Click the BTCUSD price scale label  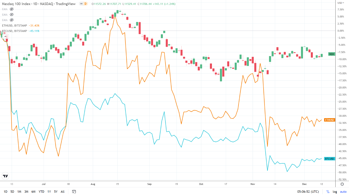[329, 159]
